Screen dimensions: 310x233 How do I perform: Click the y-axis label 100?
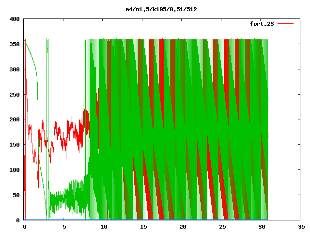click(15, 170)
